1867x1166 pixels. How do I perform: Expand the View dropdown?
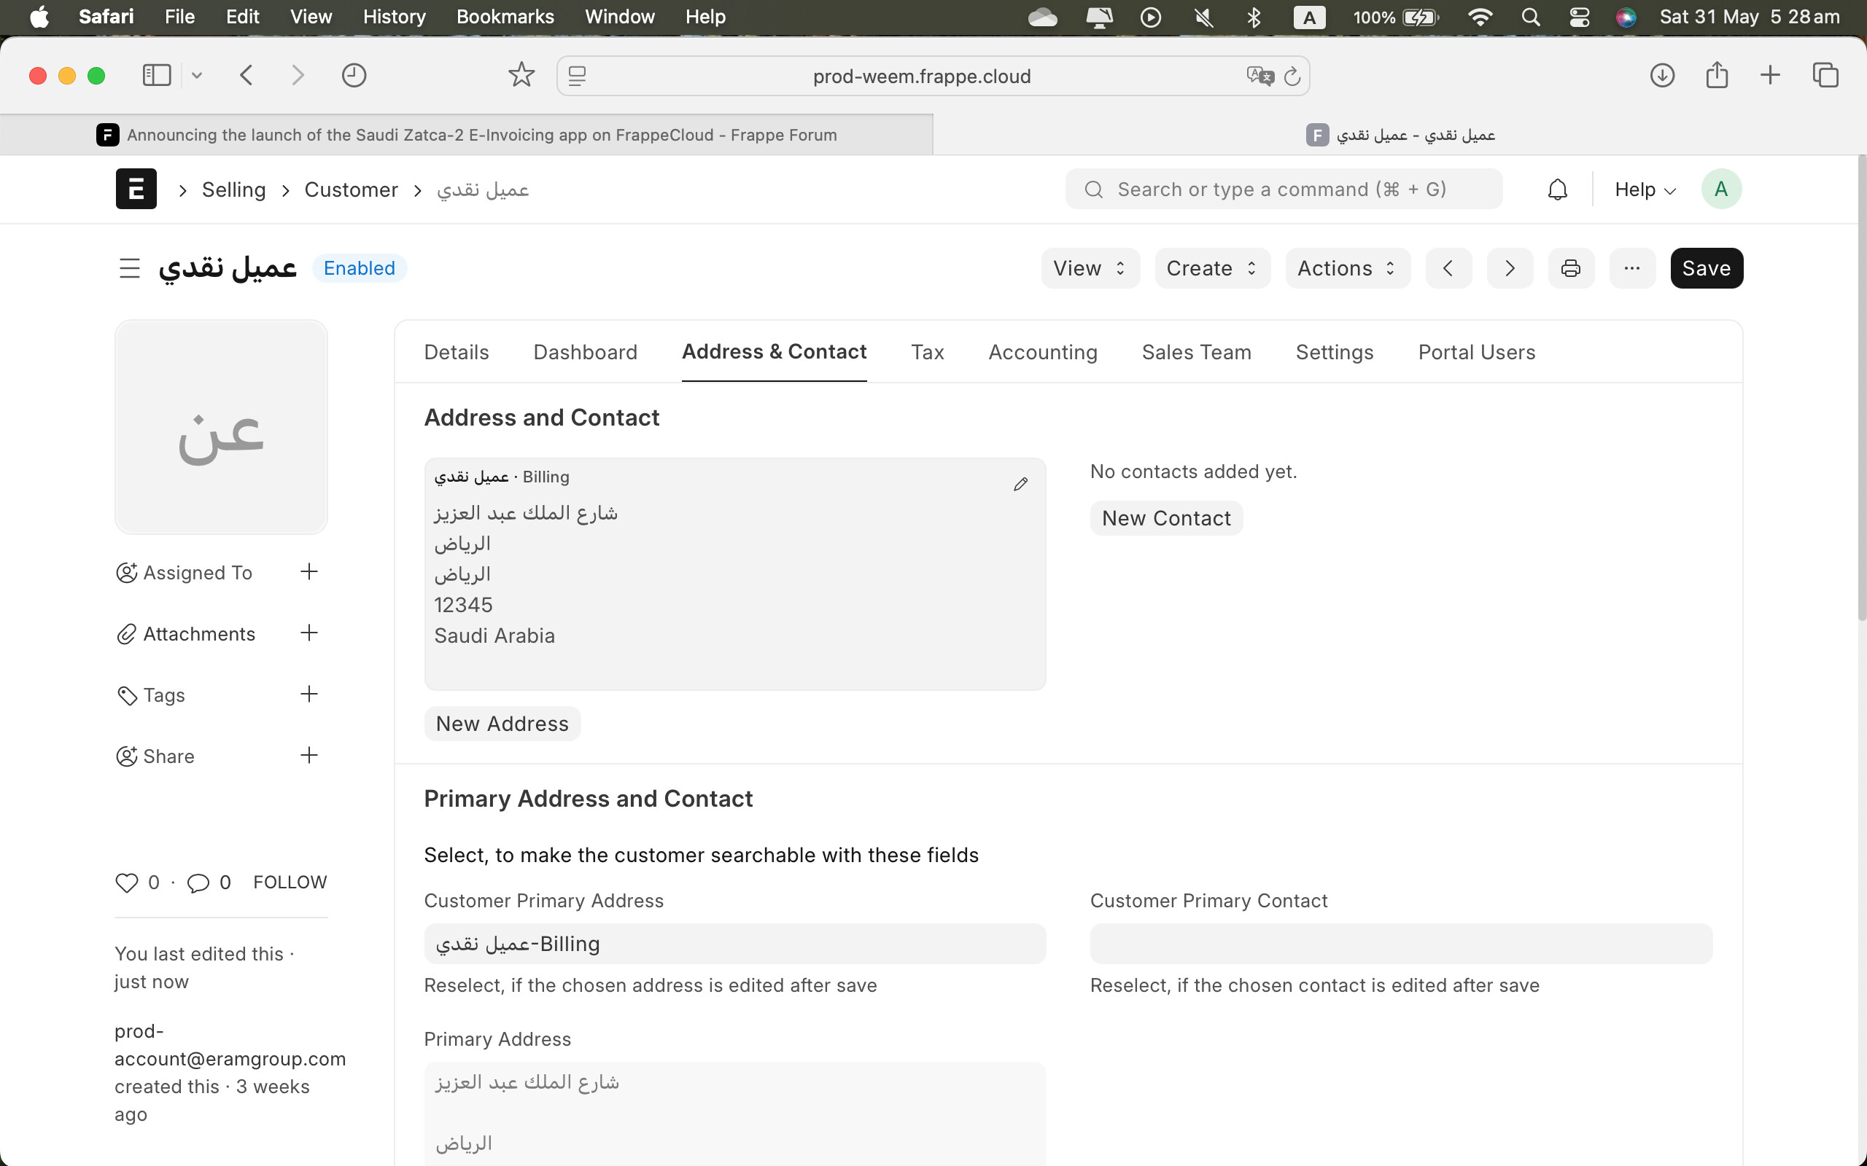coord(1090,268)
